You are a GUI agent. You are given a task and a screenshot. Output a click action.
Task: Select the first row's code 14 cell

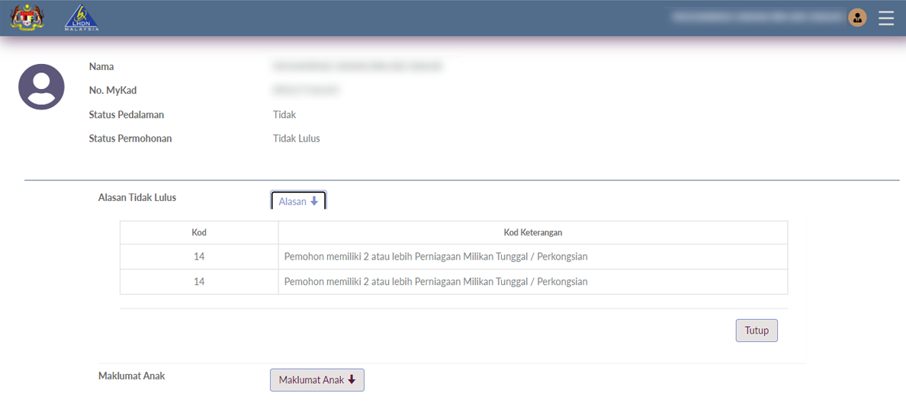click(x=199, y=257)
